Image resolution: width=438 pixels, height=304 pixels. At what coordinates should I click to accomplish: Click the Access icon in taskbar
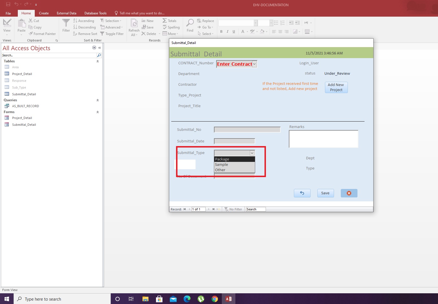[x=228, y=299]
